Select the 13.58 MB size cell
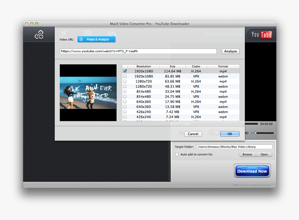The width and height of the screenshot is (299, 220). (172, 107)
